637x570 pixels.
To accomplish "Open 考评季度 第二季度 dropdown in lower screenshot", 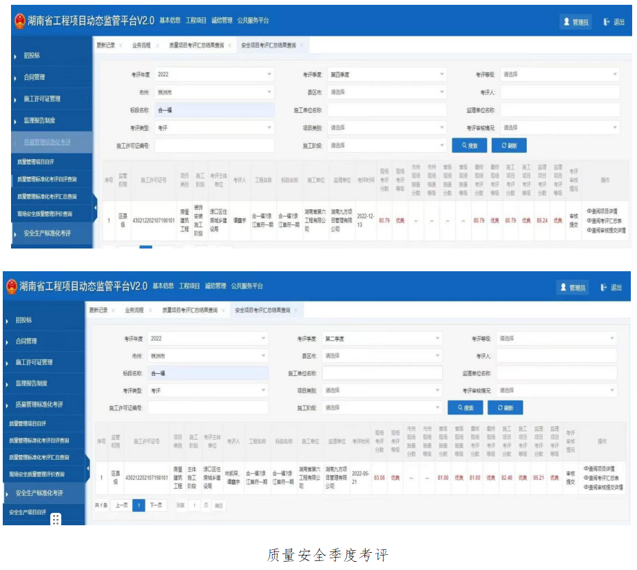I will (x=382, y=339).
